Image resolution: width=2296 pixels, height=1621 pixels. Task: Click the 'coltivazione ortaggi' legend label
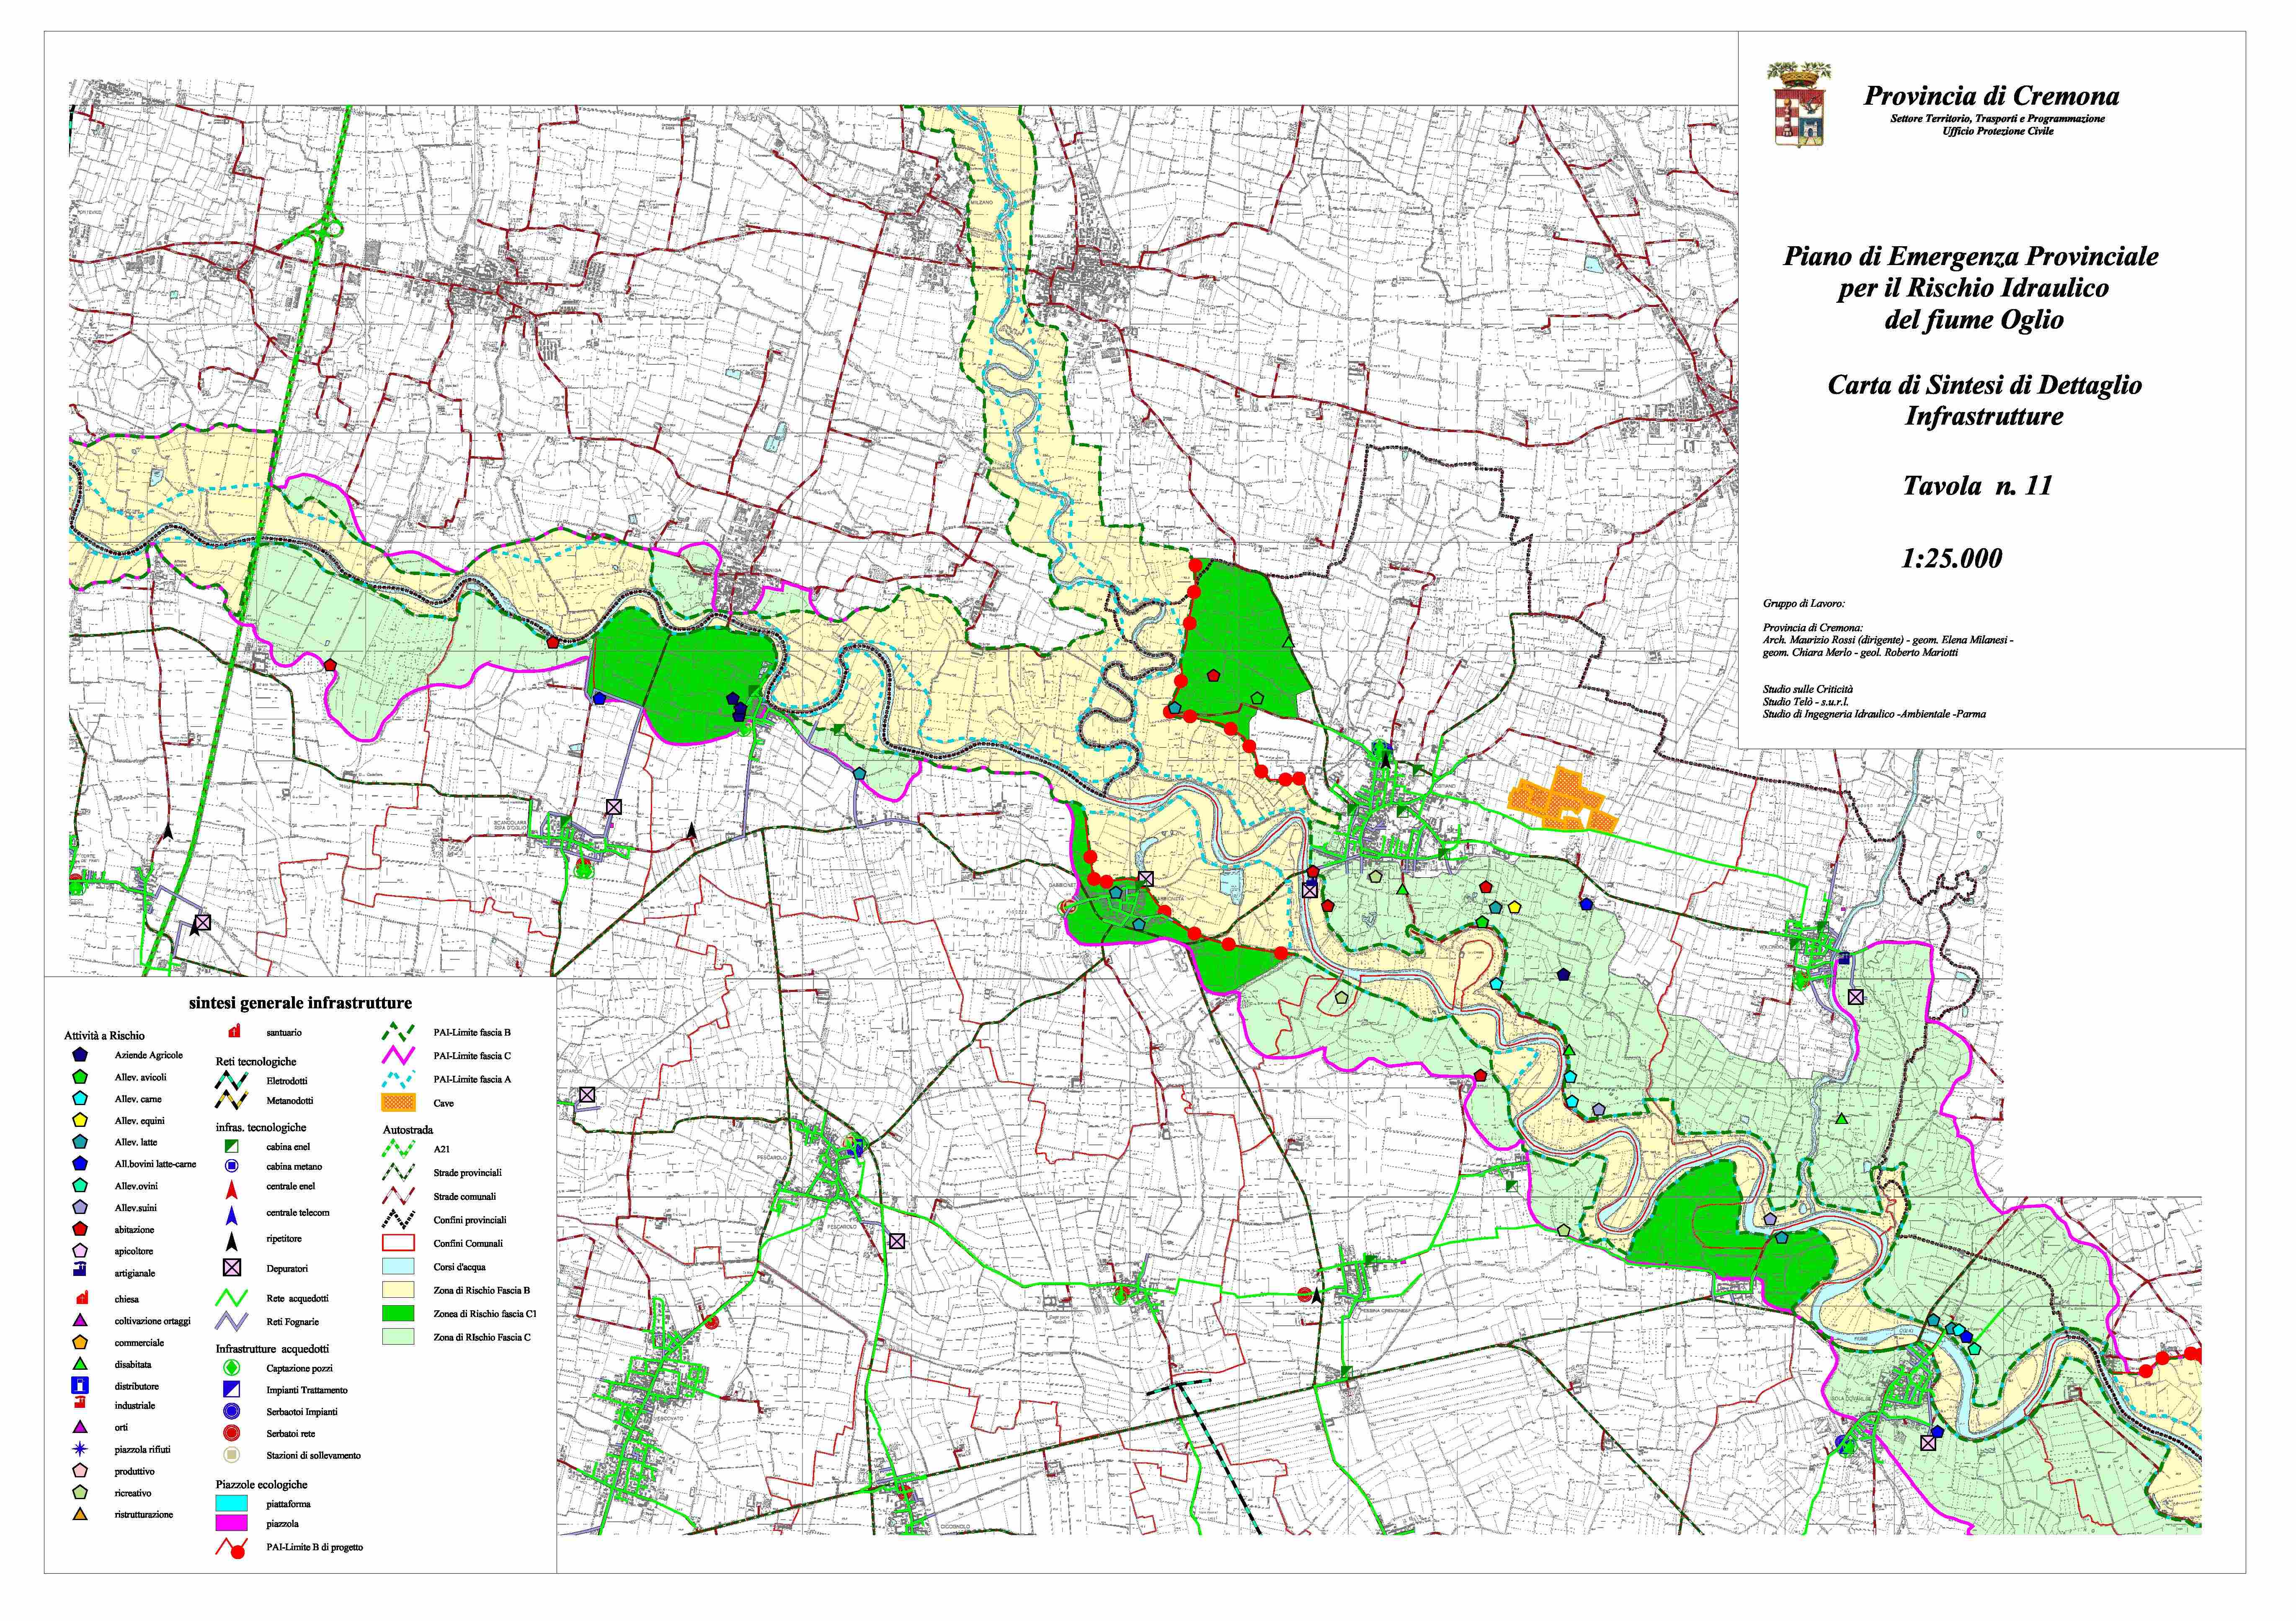[152, 1321]
